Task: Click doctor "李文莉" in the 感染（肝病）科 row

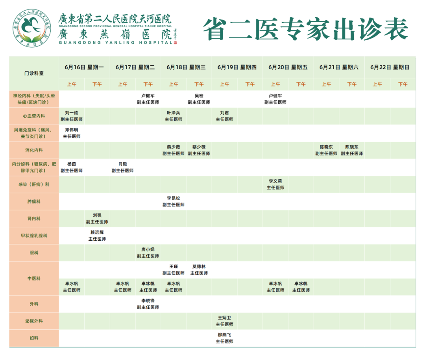Action: pos(275,181)
